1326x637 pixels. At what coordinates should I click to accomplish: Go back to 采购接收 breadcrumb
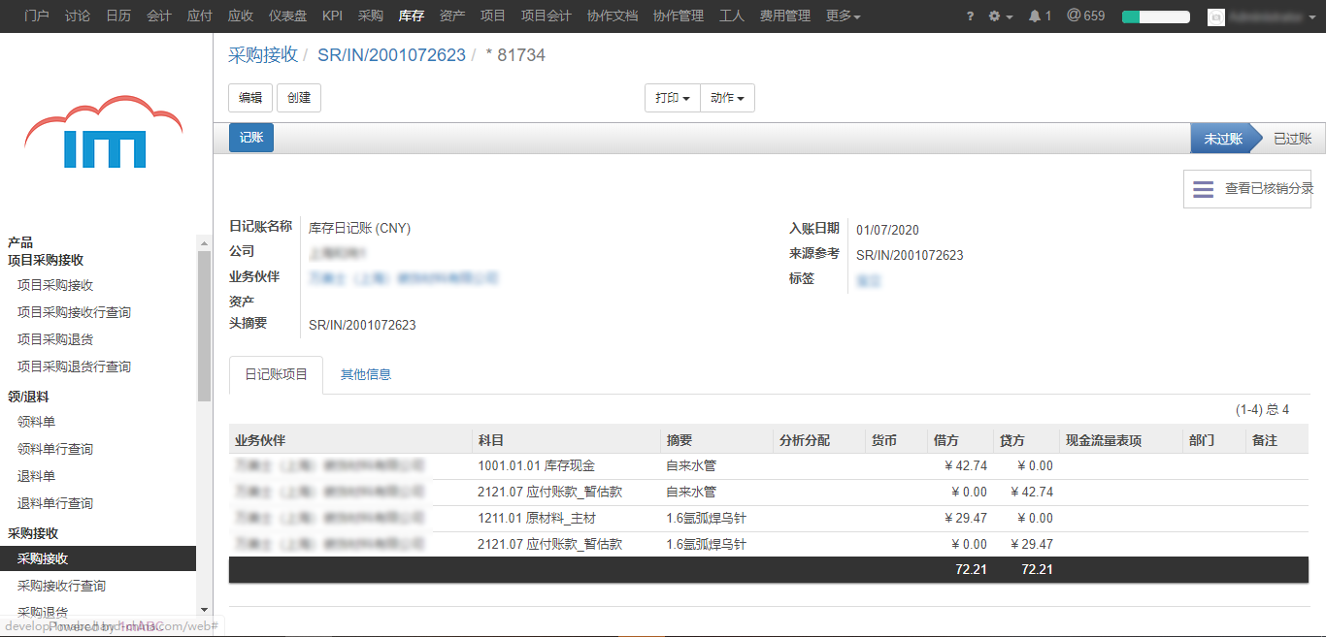(263, 55)
